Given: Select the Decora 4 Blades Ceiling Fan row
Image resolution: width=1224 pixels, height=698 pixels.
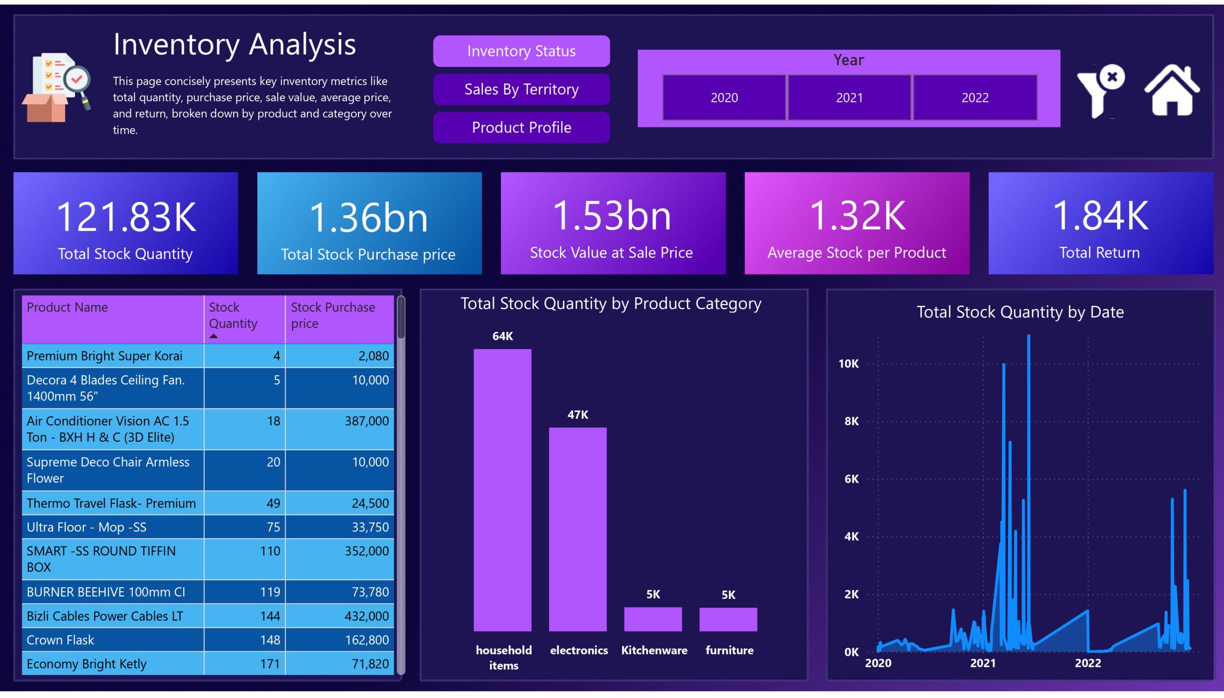Looking at the screenshot, I should coord(208,388).
